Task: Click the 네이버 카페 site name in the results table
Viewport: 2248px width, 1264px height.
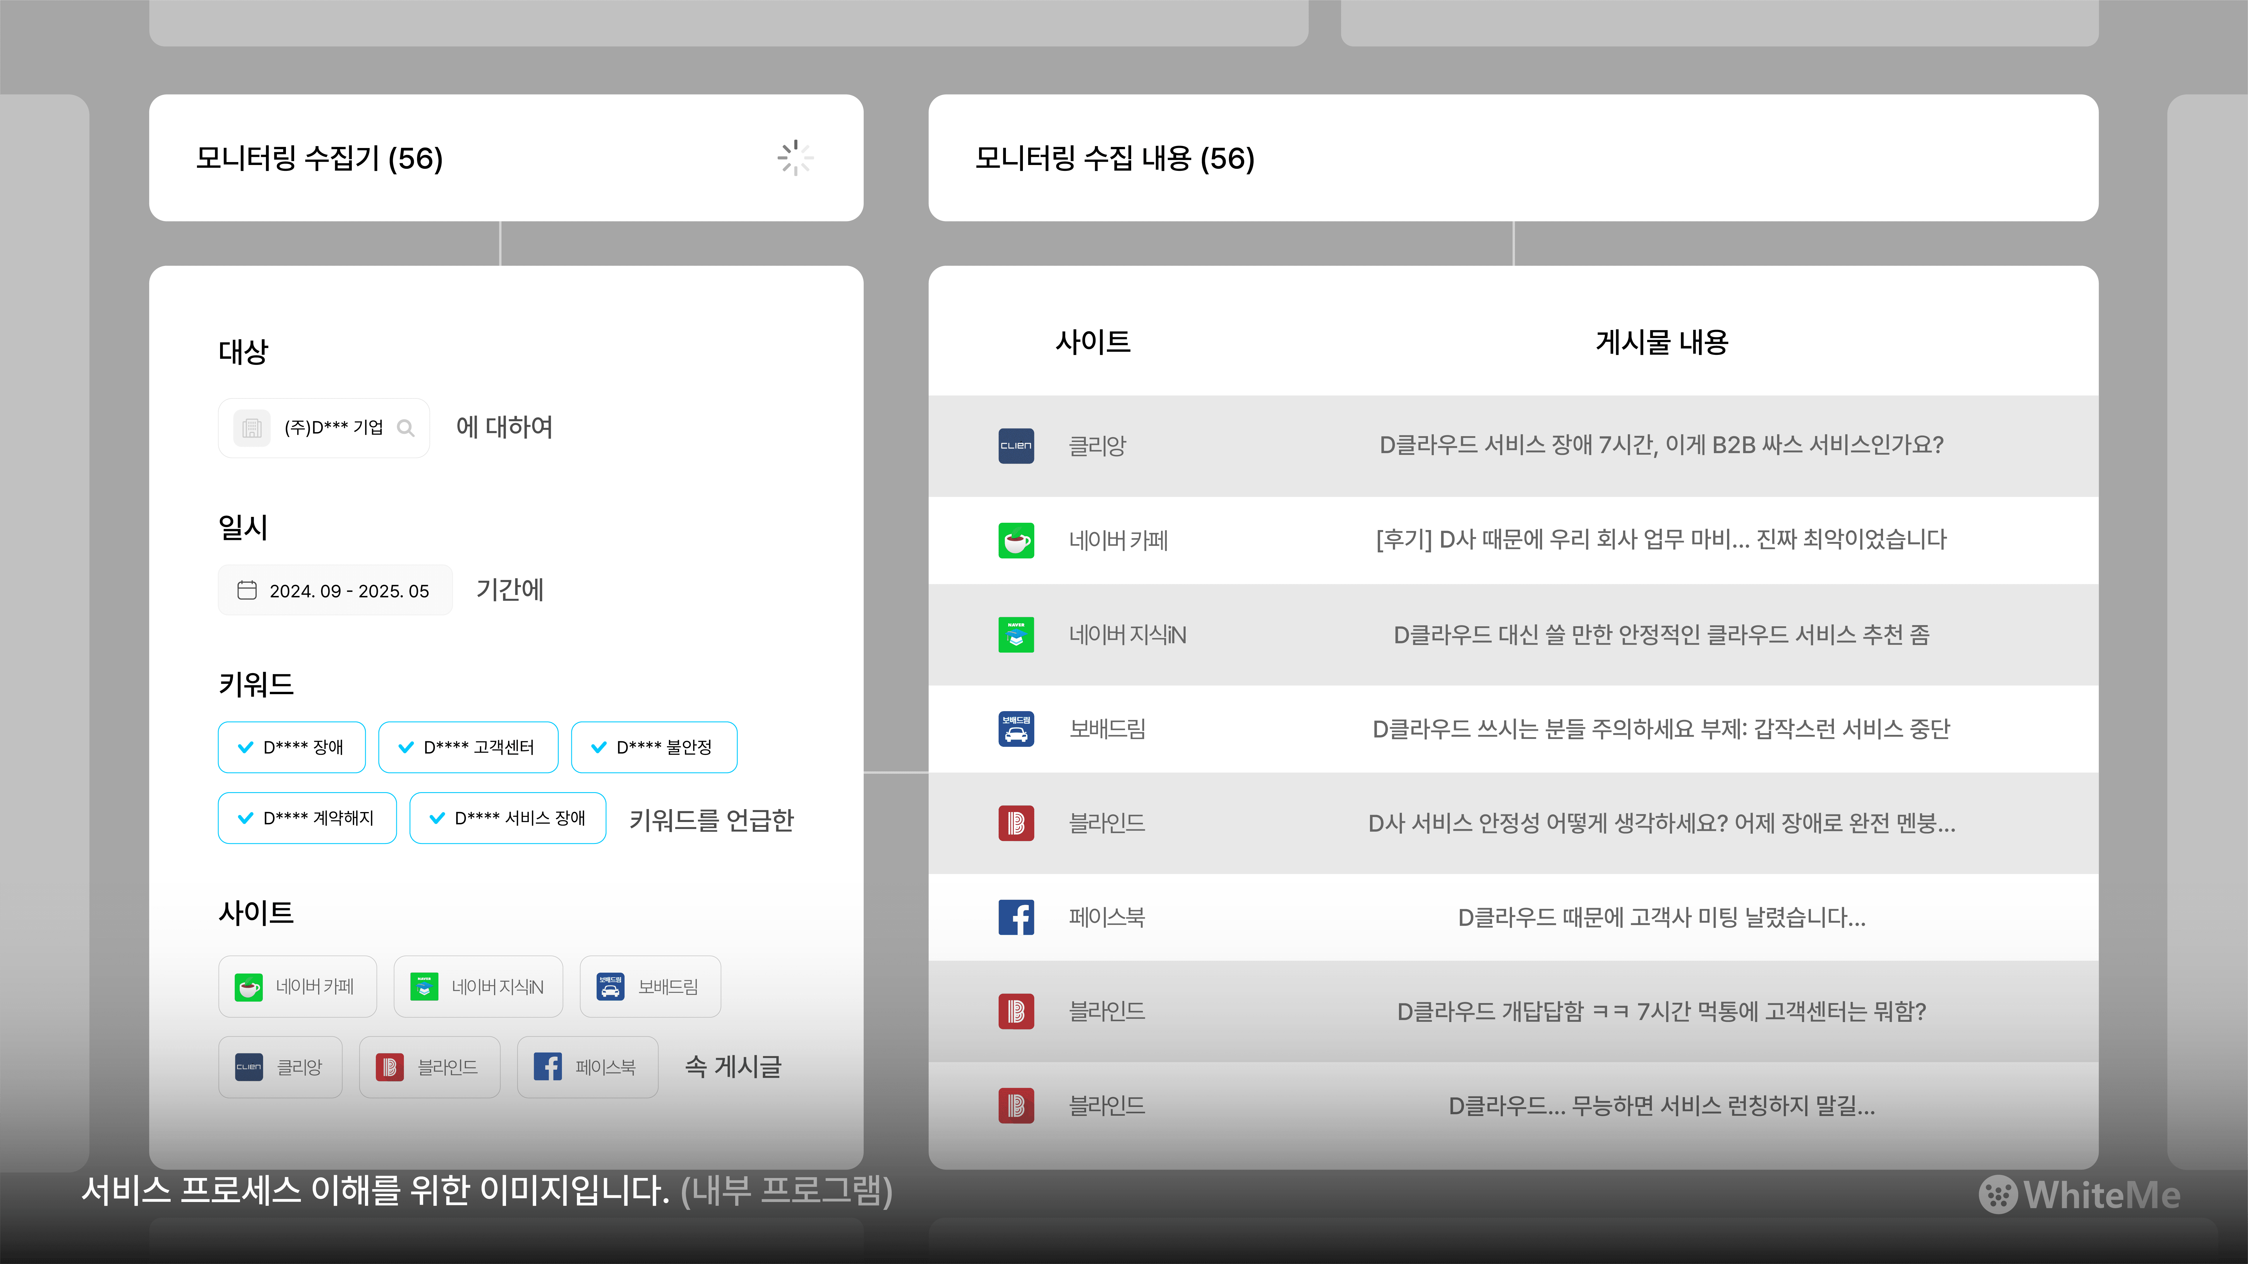Action: [x=1119, y=541]
